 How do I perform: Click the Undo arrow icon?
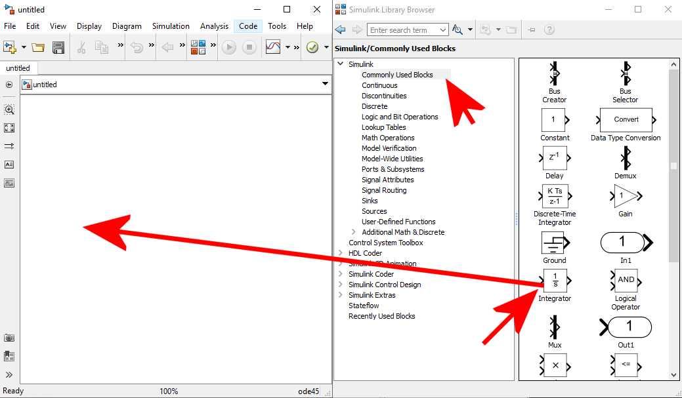pyautogui.click(x=137, y=47)
